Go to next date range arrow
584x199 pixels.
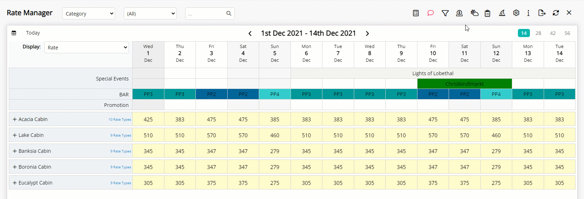pyautogui.click(x=367, y=34)
